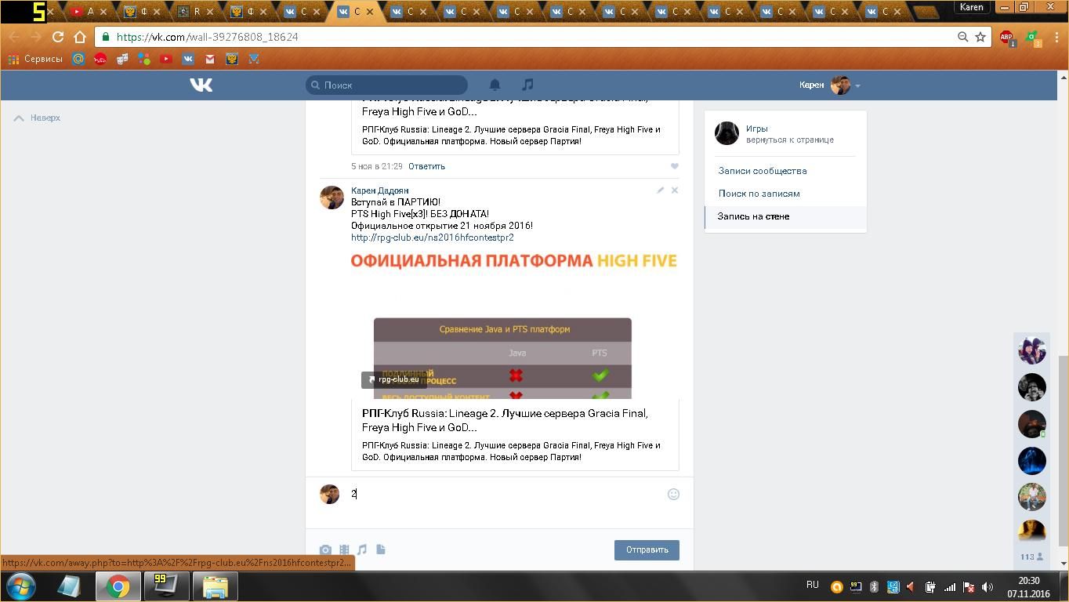Open the date stamp 5 ноя в 21:29
The width and height of the screenshot is (1069, 602).
[377, 166]
